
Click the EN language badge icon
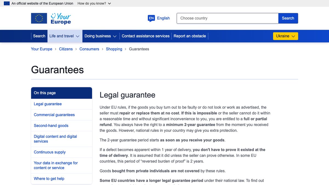point(151,18)
